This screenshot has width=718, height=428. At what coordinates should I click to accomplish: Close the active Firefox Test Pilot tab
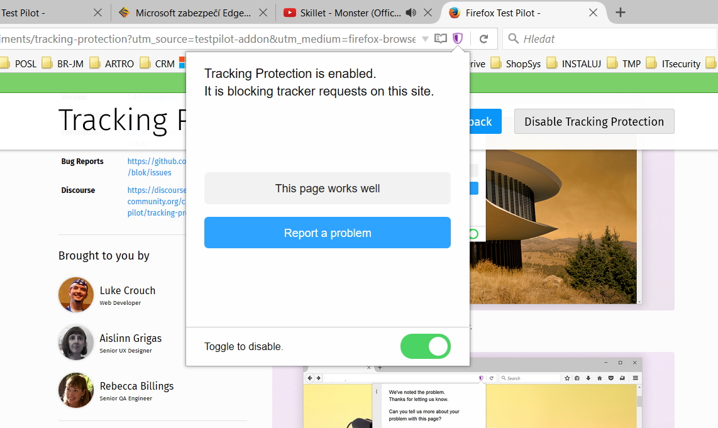(593, 13)
